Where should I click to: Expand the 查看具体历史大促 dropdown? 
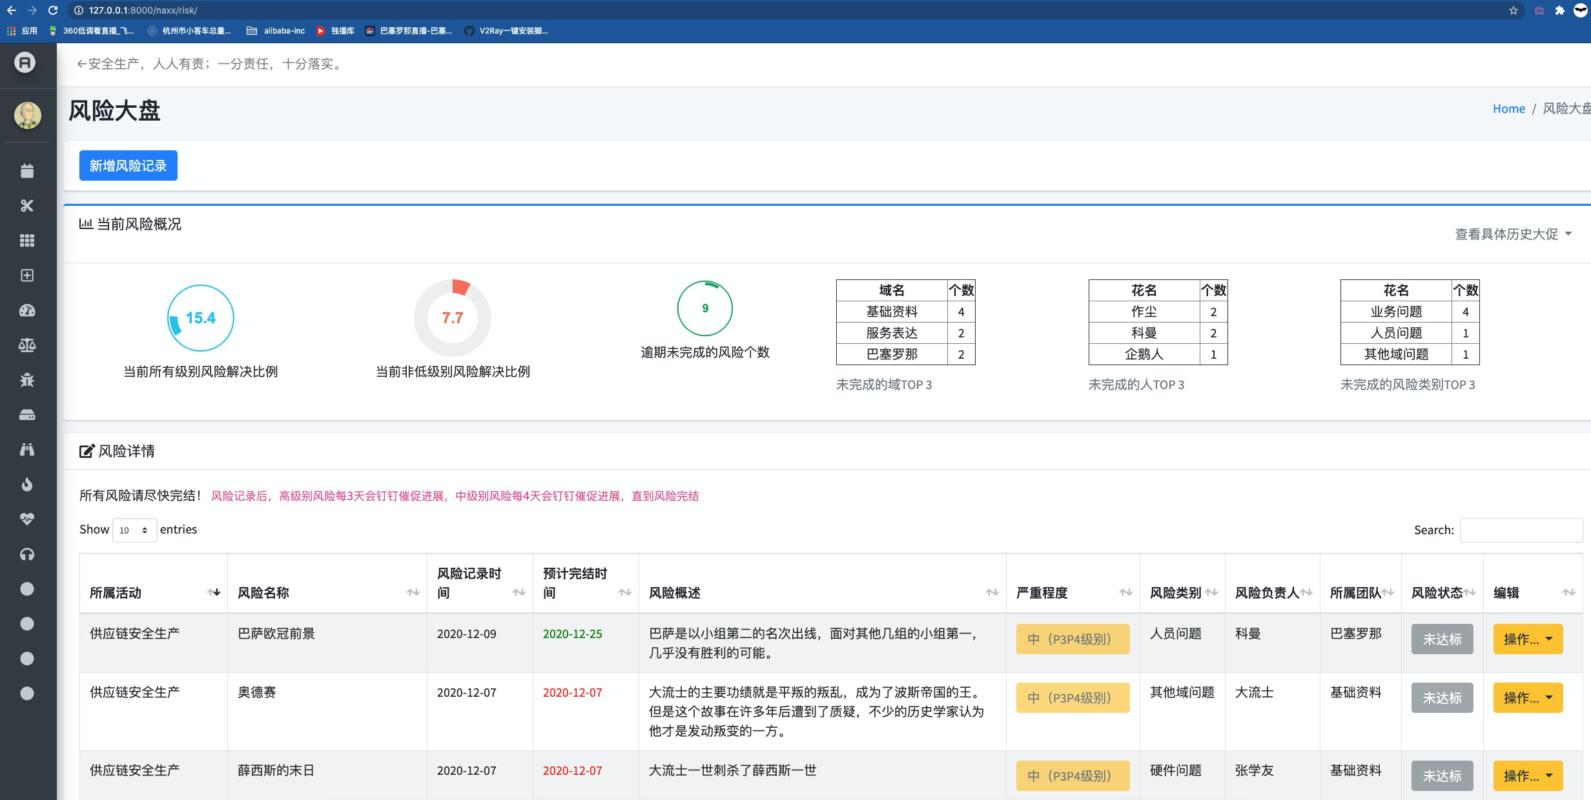coord(1513,234)
